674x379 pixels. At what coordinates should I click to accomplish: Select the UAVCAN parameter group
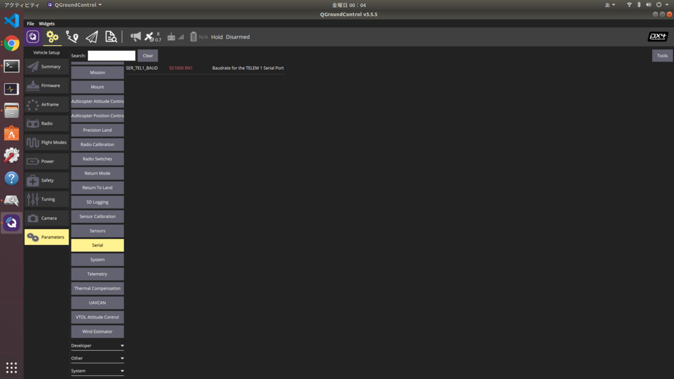97,303
